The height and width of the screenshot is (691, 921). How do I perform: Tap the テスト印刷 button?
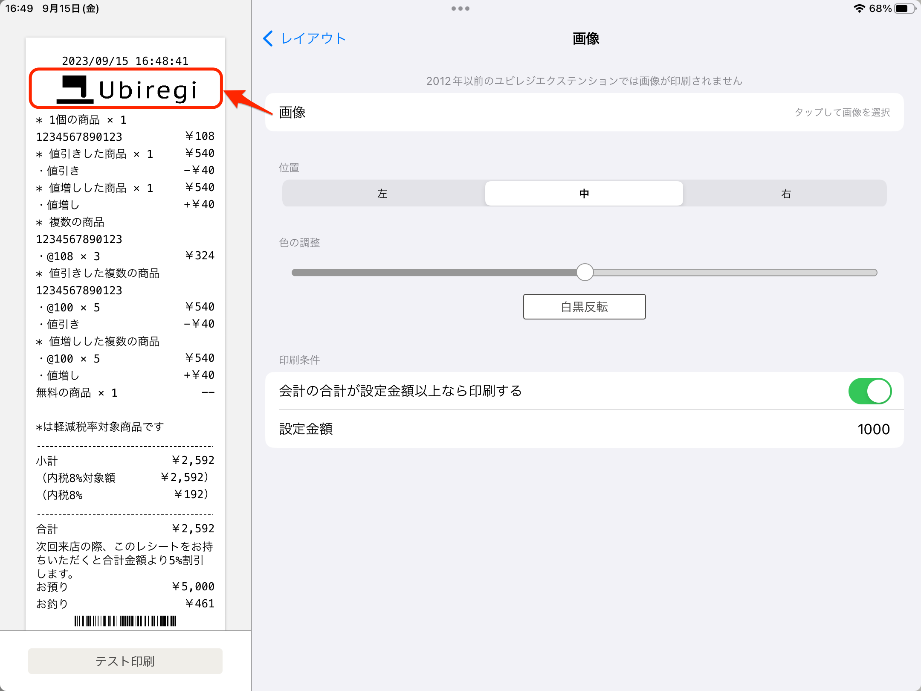point(125,661)
